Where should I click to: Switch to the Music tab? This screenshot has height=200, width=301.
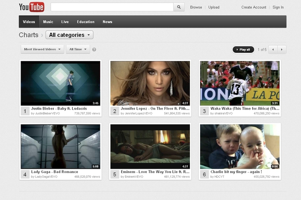coord(48,22)
